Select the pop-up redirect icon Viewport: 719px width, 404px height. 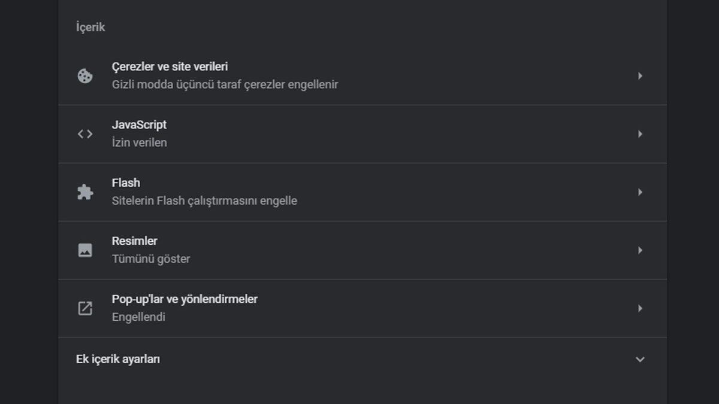tap(85, 308)
